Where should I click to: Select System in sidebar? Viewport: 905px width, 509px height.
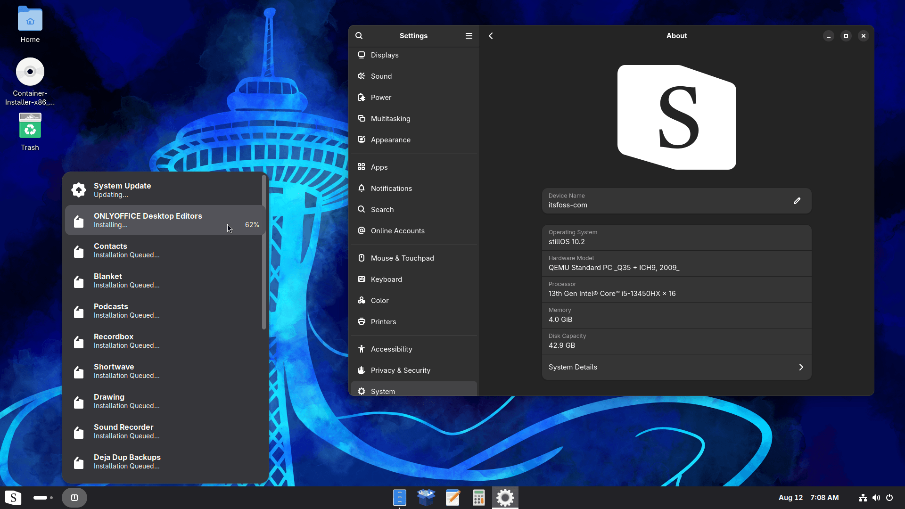tap(414, 389)
